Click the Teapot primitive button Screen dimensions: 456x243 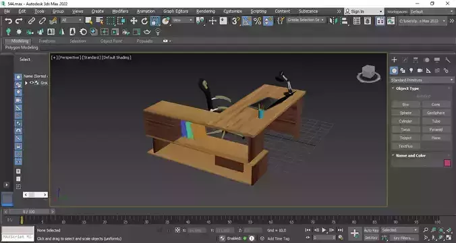405,138
